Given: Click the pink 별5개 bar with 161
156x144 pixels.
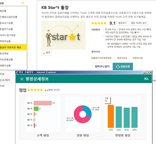Looking at the screenshot, I should click(x=43, y=103).
